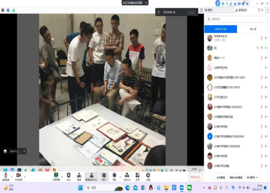
Task: Toggle the Chat panel from bottom toolbar
Action: tap(104, 177)
